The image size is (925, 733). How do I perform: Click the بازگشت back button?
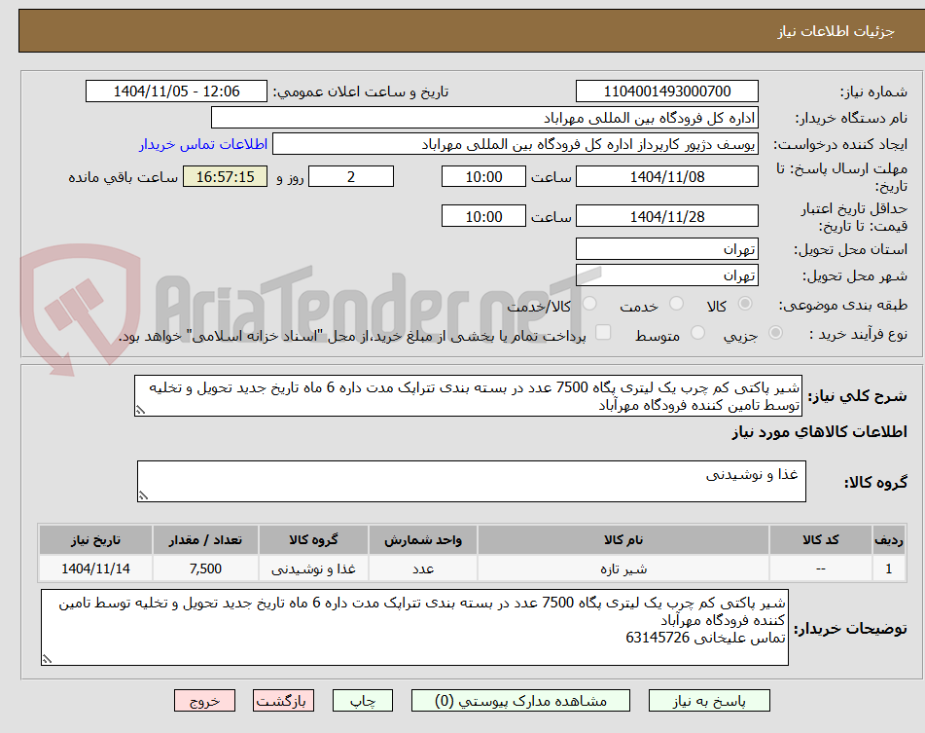coord(283,701)
